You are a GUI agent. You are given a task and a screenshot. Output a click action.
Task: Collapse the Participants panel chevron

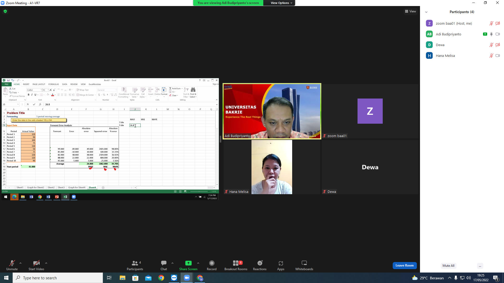pyautogui.click(x=426, y=12)
